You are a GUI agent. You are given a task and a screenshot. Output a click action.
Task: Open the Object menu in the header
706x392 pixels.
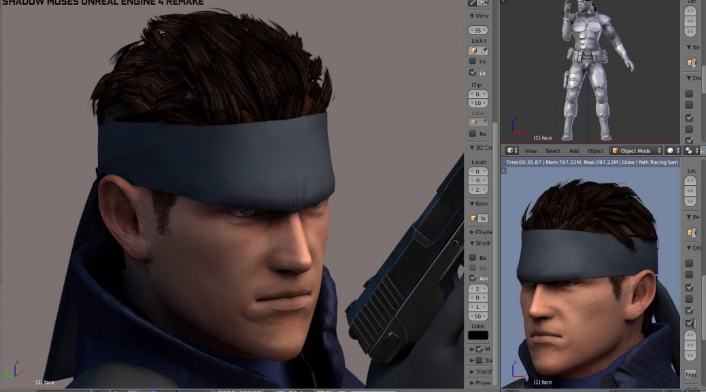coord(596,151)
